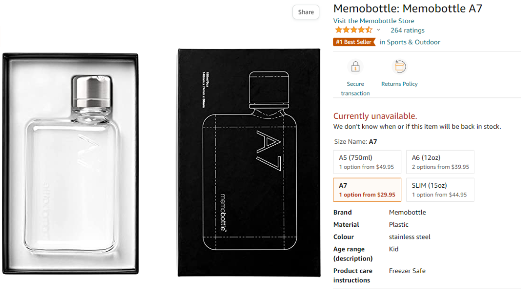
Task: Click the Memobottle brand value
Action: [x=407, y=212]
